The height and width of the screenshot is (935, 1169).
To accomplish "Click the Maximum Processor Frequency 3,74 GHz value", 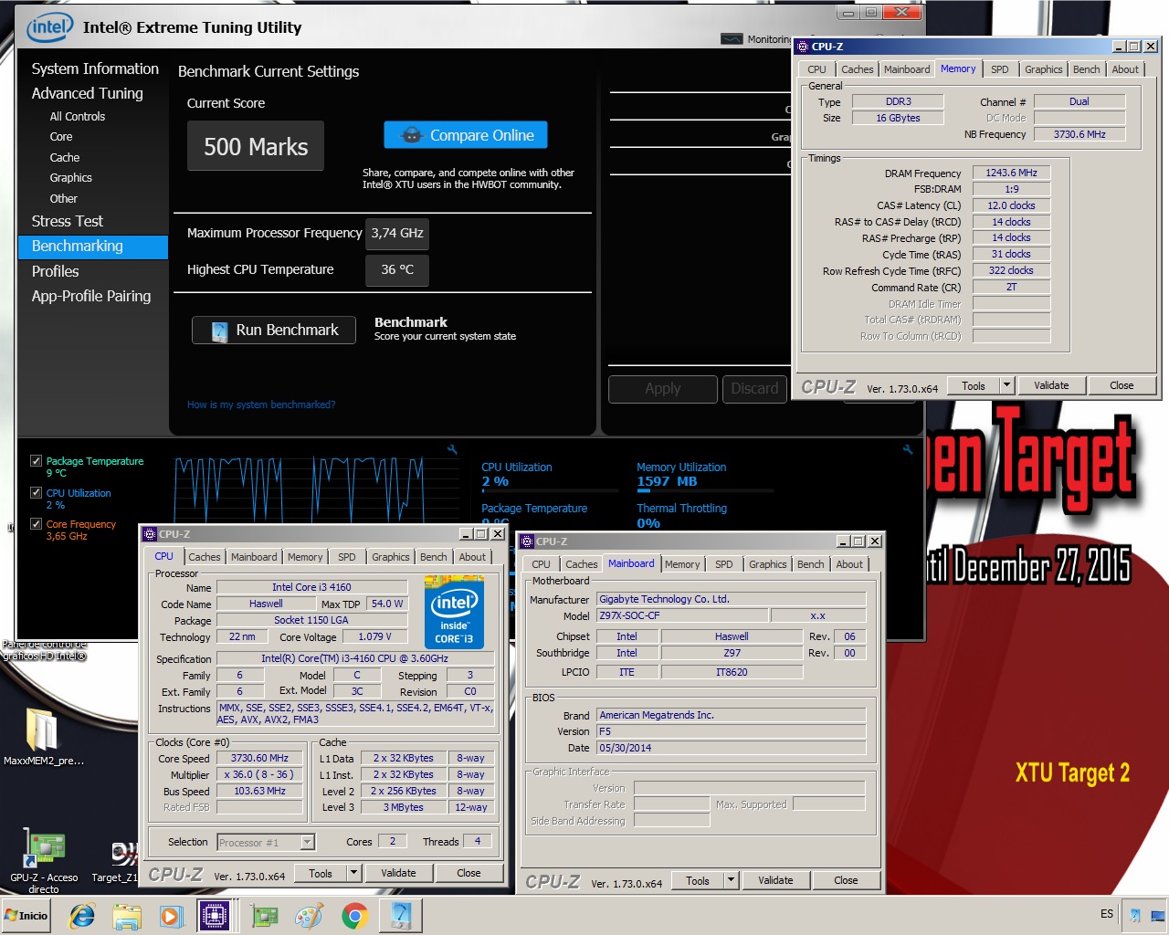I will 397,234.
